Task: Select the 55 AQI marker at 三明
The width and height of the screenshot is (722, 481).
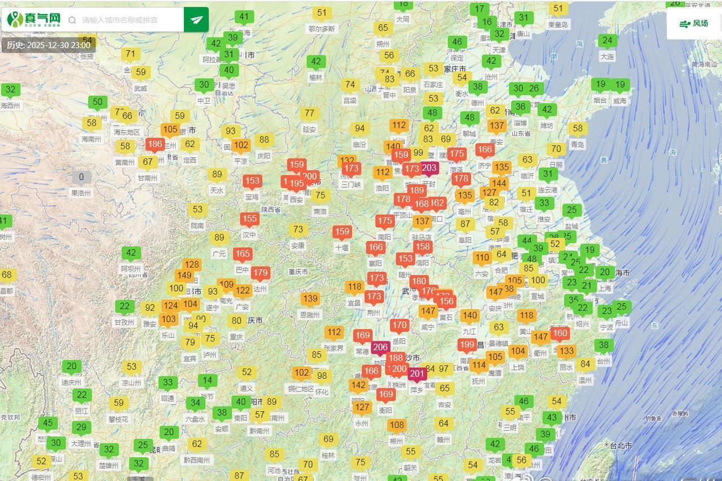Action: click(x=510, y=412)
